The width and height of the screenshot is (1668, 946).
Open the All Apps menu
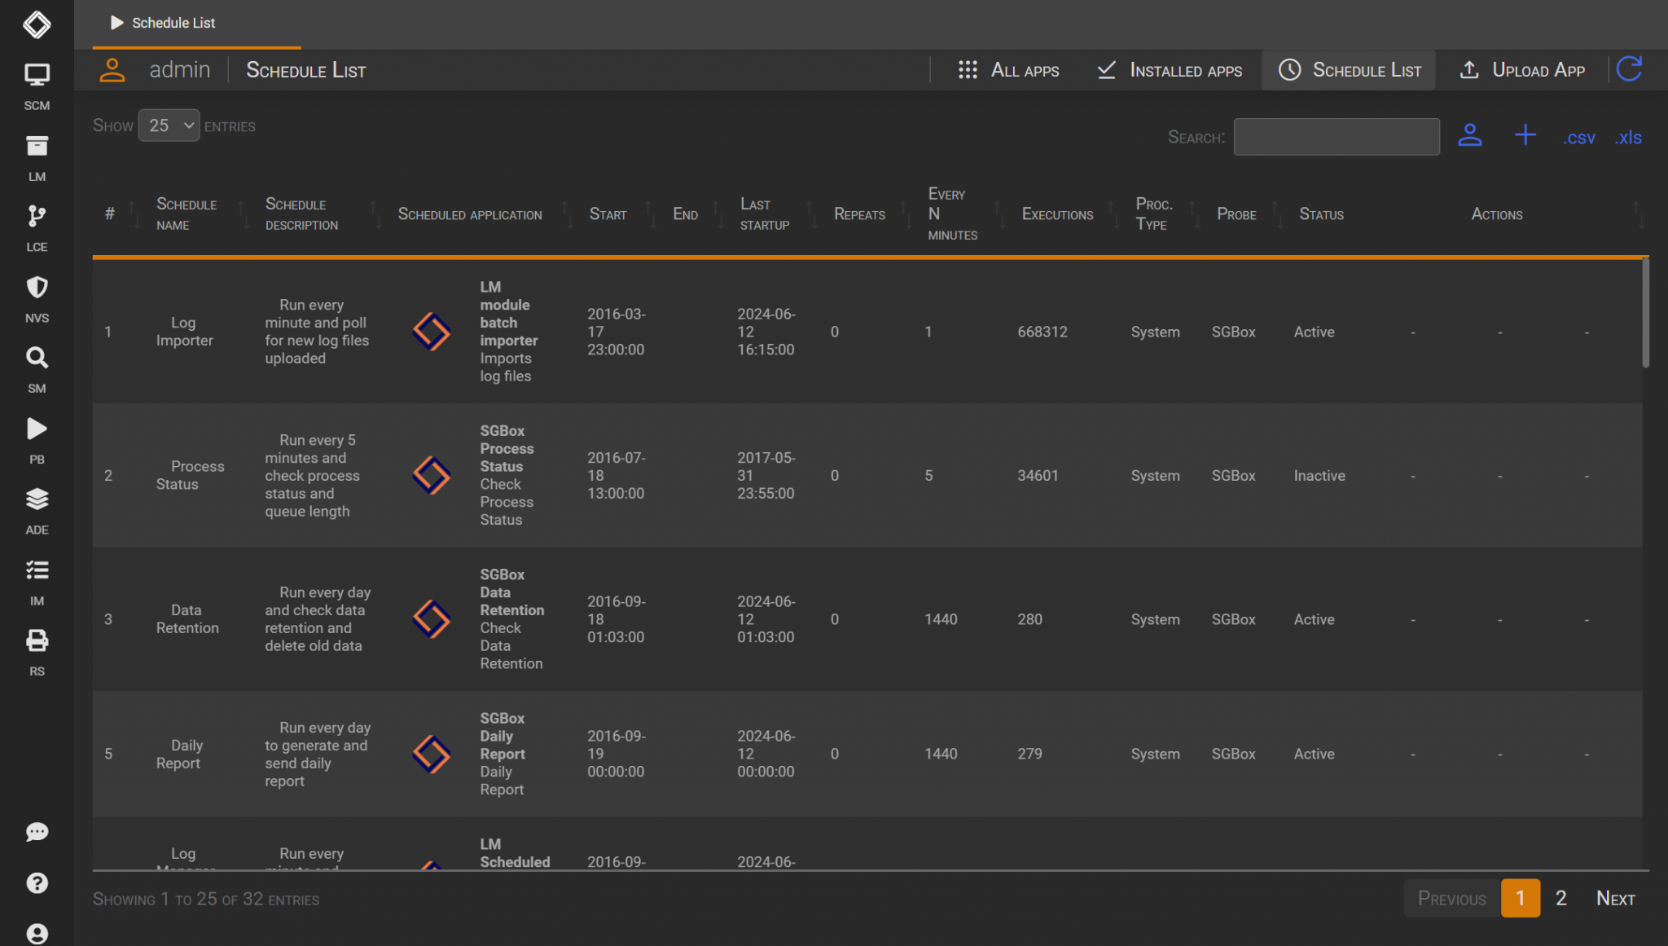1007,70
